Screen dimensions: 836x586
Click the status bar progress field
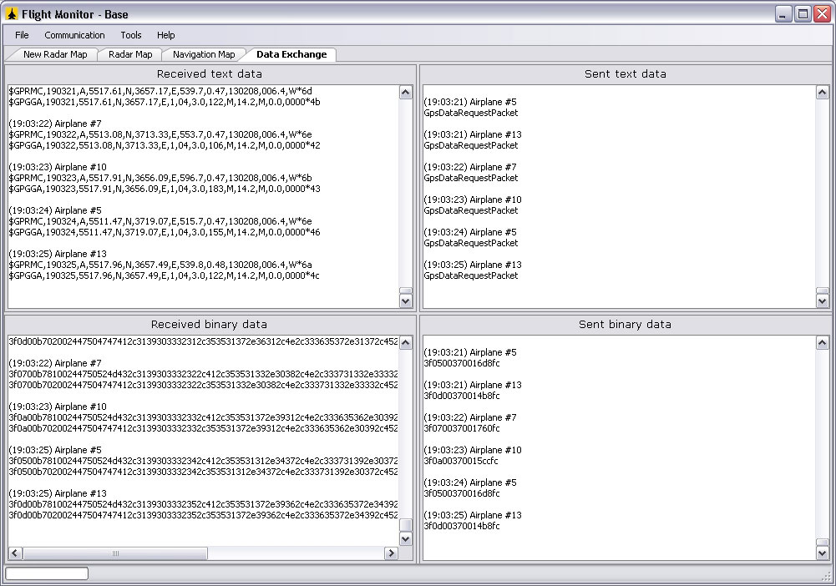pyautogui.click(x=47, y=573)
